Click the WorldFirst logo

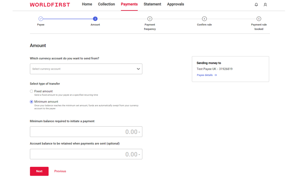coord(50,5)
